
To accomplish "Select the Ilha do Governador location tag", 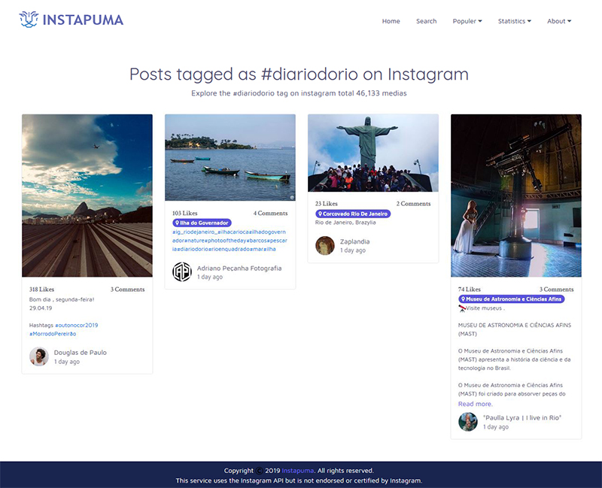I will [x=202, y=223].
